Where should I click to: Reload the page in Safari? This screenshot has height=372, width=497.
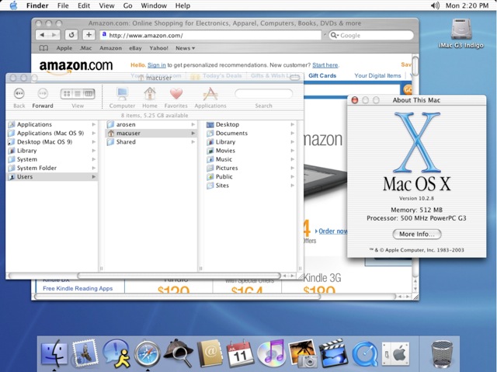(x=71, y=35)
